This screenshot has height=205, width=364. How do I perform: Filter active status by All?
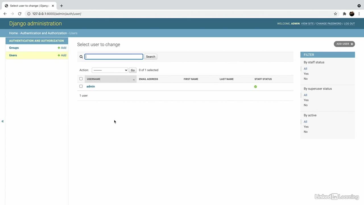pyautogui.click(x=305, y=122)
